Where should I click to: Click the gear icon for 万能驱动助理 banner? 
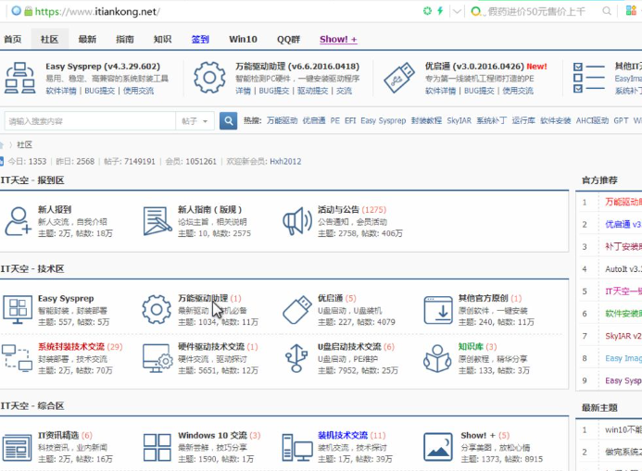209,78
